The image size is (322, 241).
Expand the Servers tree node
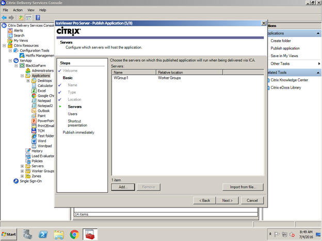click(22, 166)
